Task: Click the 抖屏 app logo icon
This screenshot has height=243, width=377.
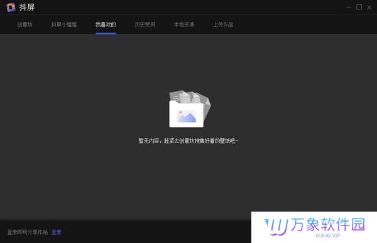Action: (x=11, y=7)
